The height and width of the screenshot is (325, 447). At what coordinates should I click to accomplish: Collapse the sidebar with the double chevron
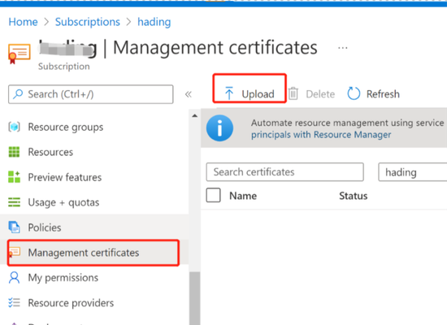click(189, 94)
